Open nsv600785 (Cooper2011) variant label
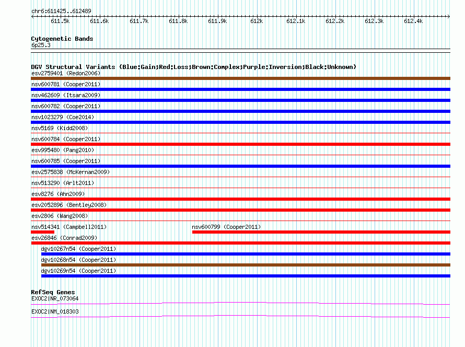The height and width of the screenshot is (347, 465). (66, 161)
